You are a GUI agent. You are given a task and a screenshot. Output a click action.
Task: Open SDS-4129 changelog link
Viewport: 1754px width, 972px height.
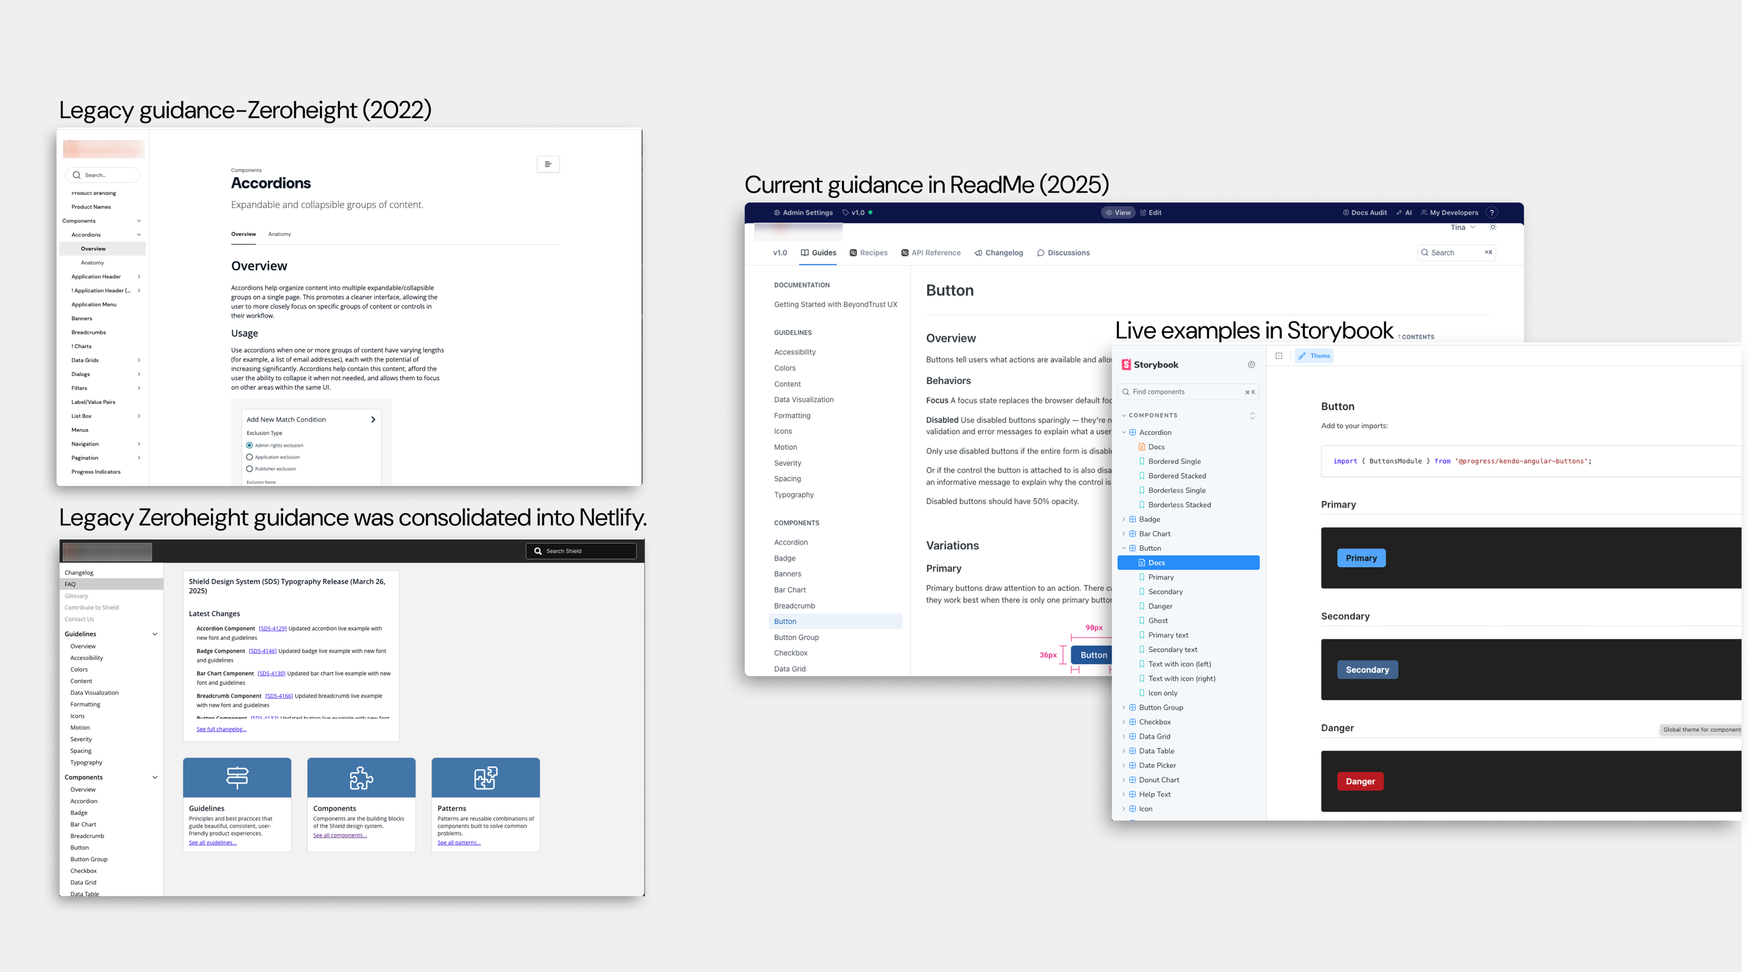pyautogui.click(x=272, y=628)
